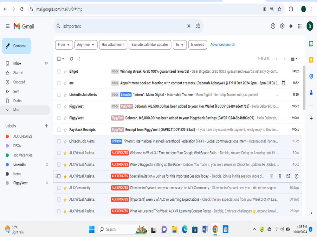Open the From filter dropdown
The height and width of the screenshot is (237, 317).
tap(64, 45)
